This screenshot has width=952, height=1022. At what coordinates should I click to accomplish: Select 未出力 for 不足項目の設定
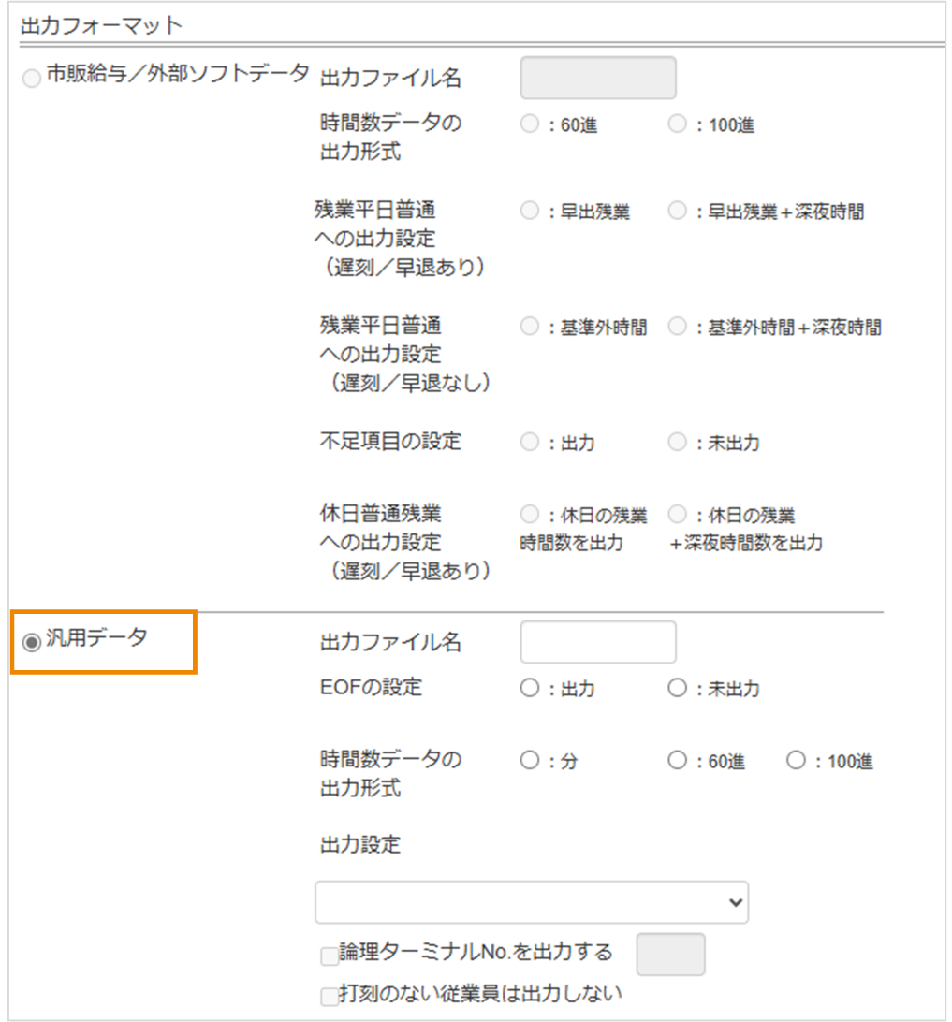tap(676, 443)
